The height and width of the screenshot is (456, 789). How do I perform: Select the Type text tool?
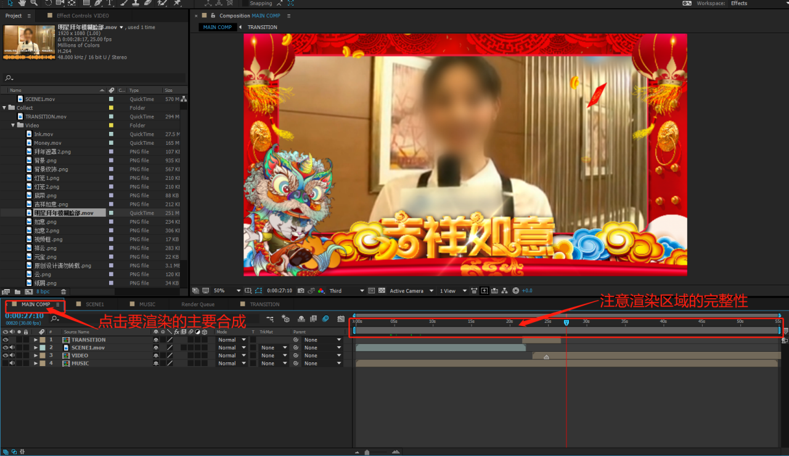click(x=110, y=3)
